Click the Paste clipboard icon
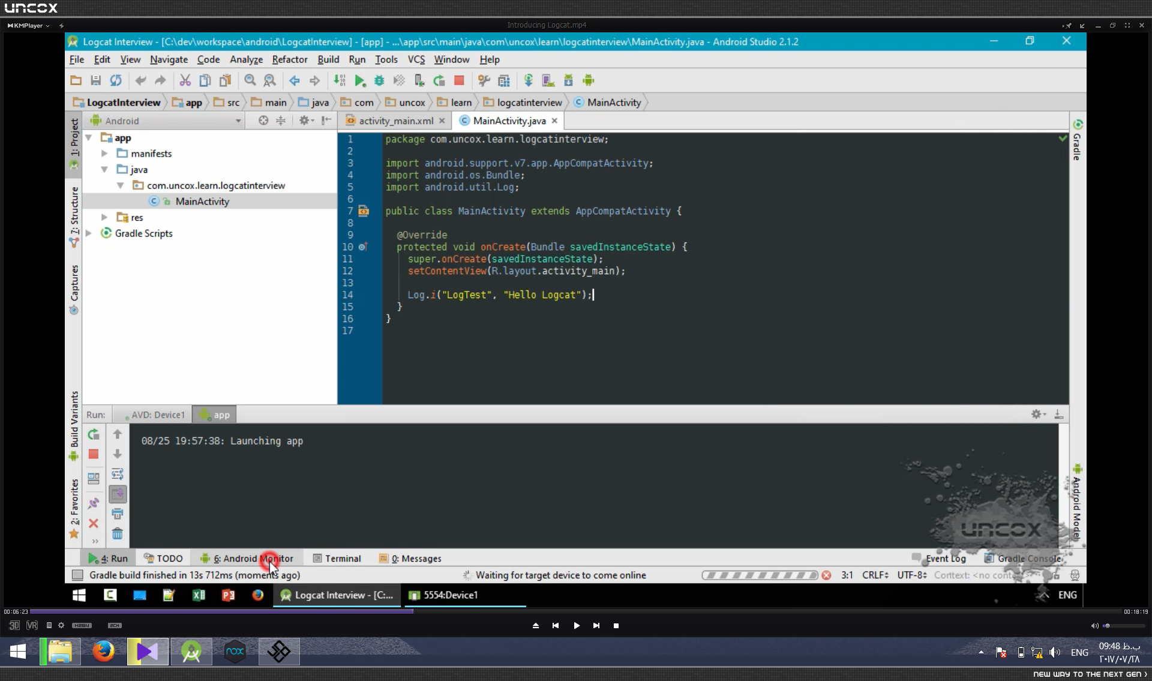1152x681 pixels. pos(225,80)
